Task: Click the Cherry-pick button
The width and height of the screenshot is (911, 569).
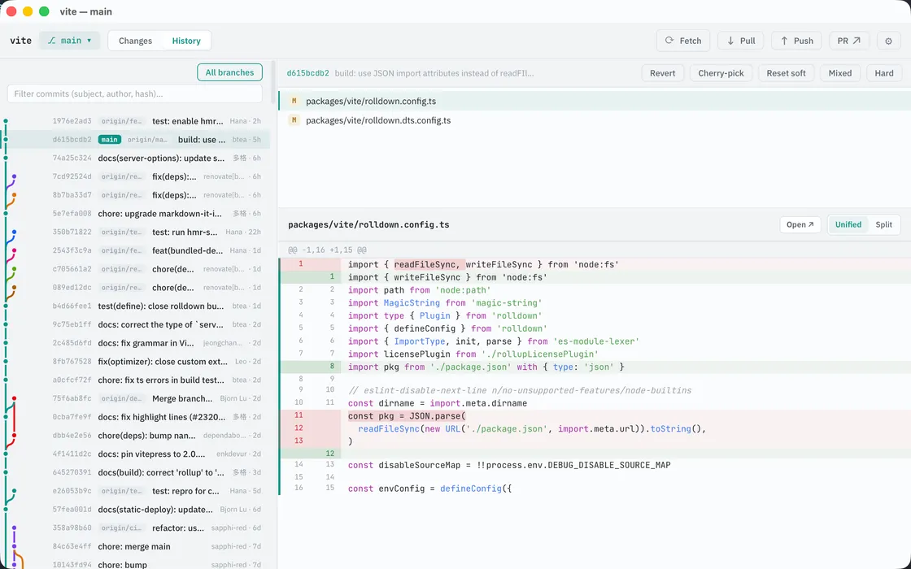Action: [721, 73]
